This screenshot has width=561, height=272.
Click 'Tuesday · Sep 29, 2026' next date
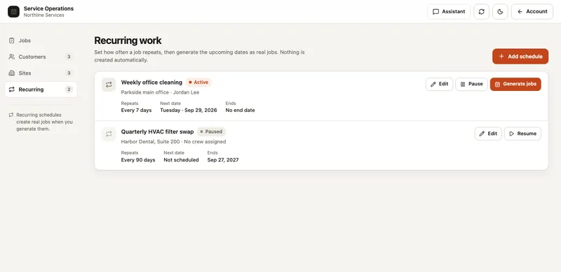[189, 110]
